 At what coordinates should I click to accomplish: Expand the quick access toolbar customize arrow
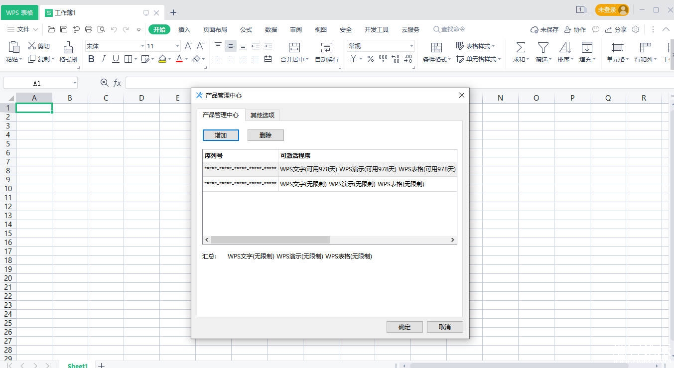pyautogui.click(x=138, y=29)
